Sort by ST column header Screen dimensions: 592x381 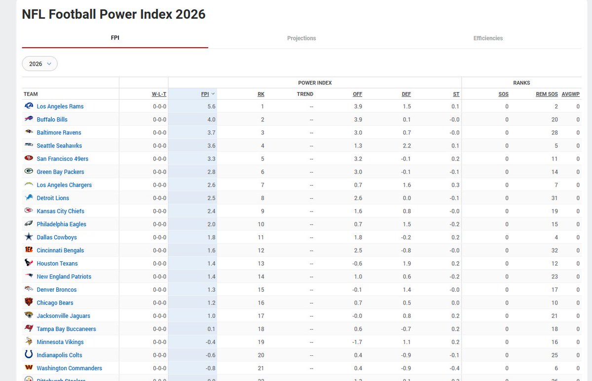coord(456,94)
